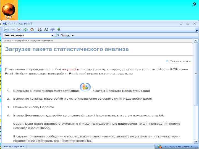This screenshot has width=199, height=149.
Task: Show the table of contents book icon
Action: pyautogui.click(x=53, y=30)
